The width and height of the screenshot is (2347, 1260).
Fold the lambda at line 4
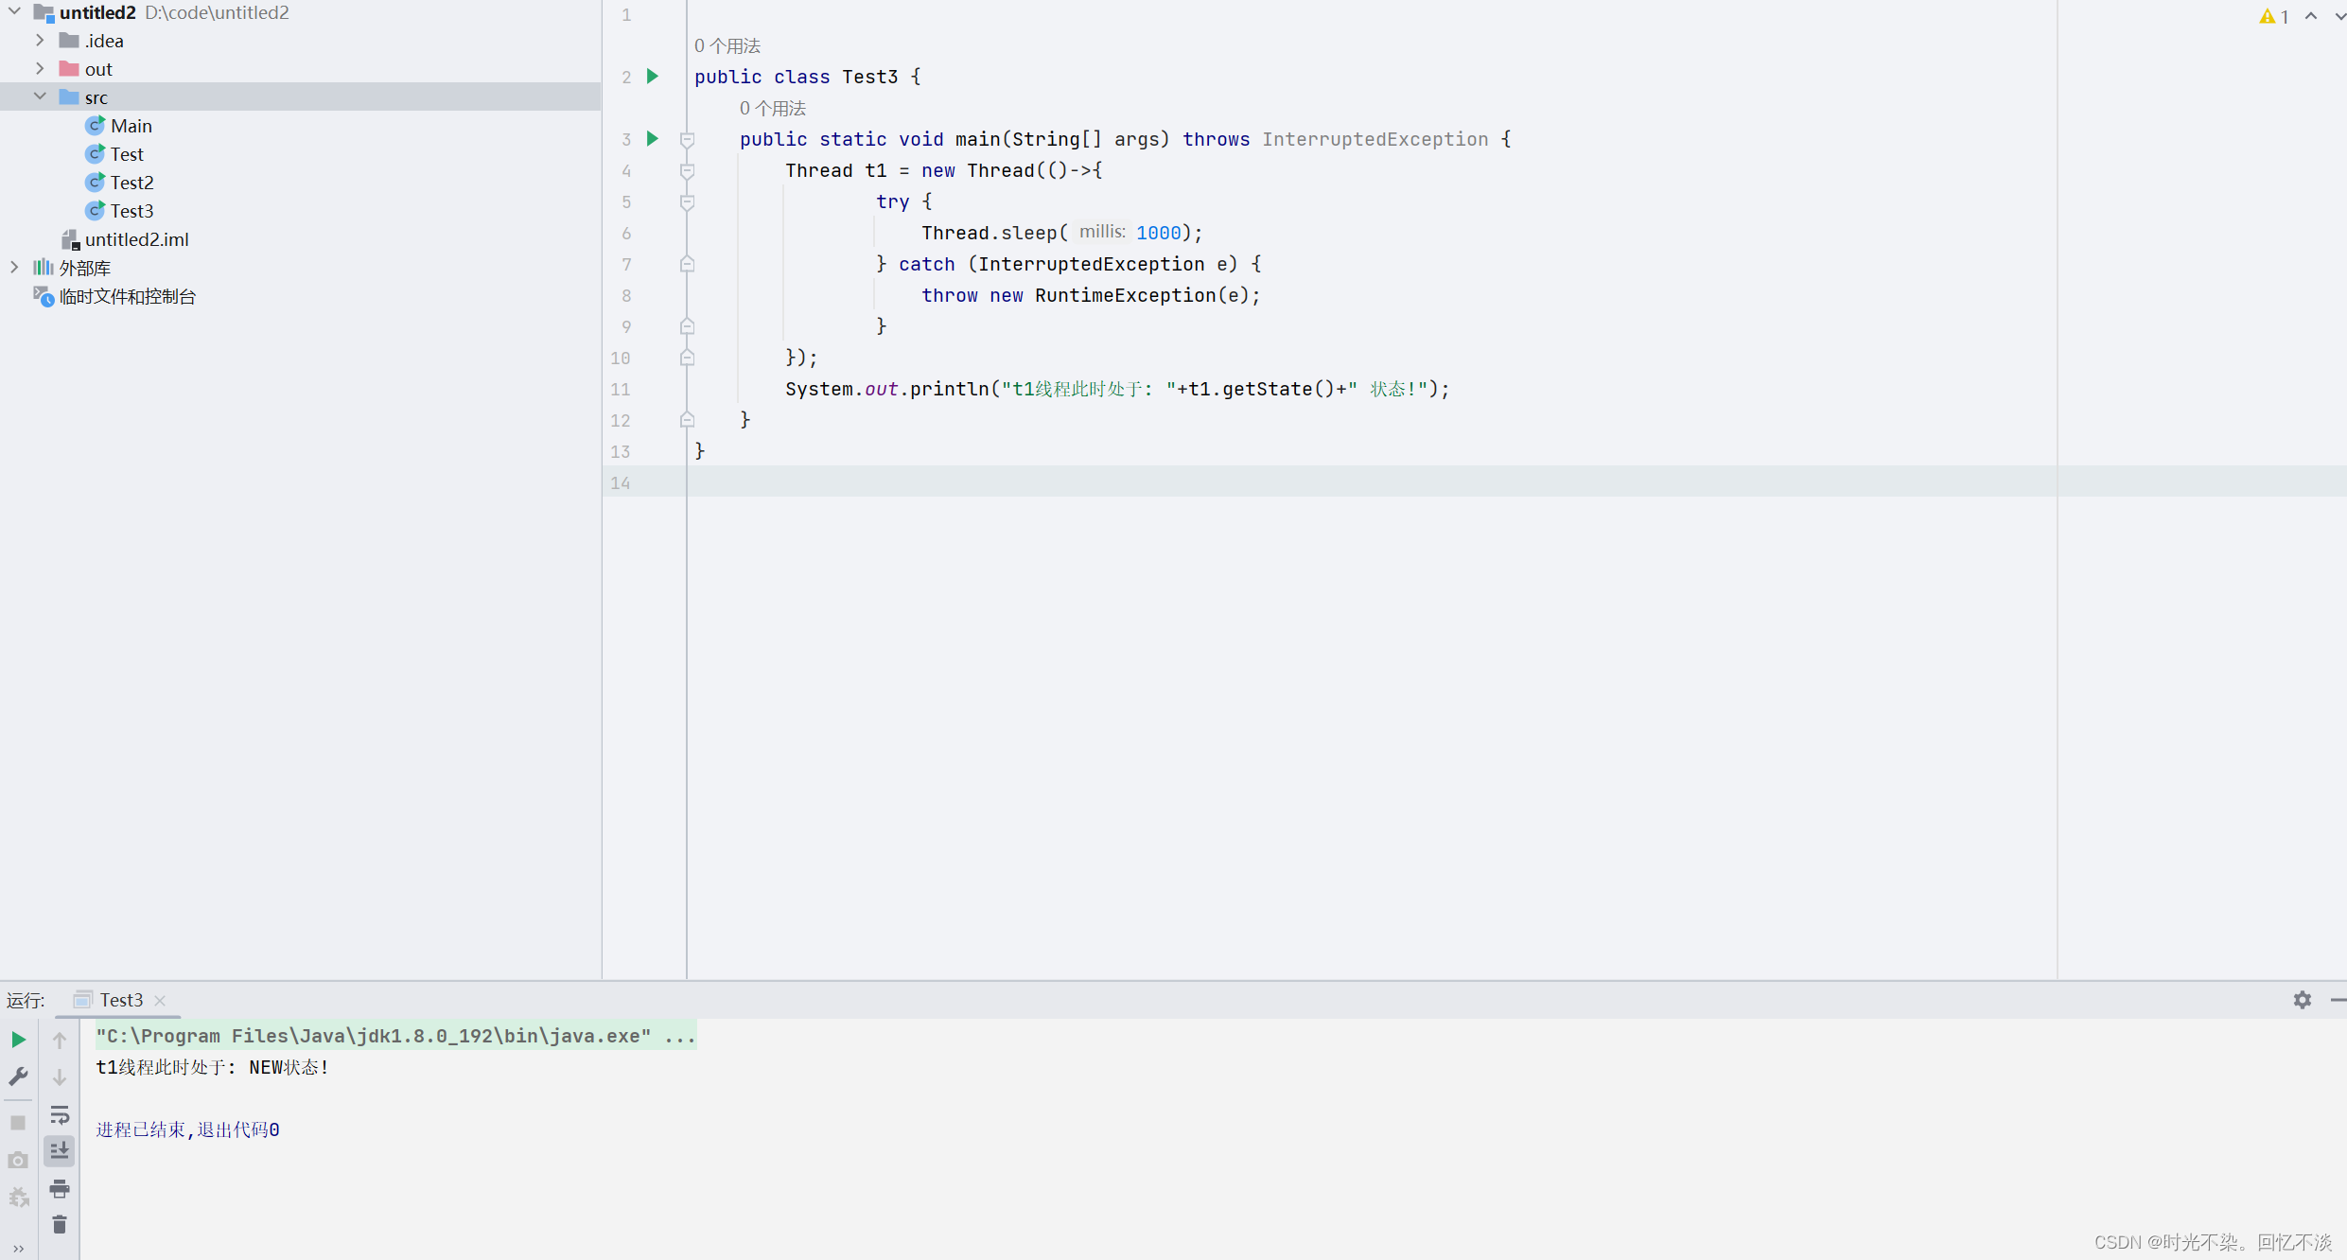[688, 171]
